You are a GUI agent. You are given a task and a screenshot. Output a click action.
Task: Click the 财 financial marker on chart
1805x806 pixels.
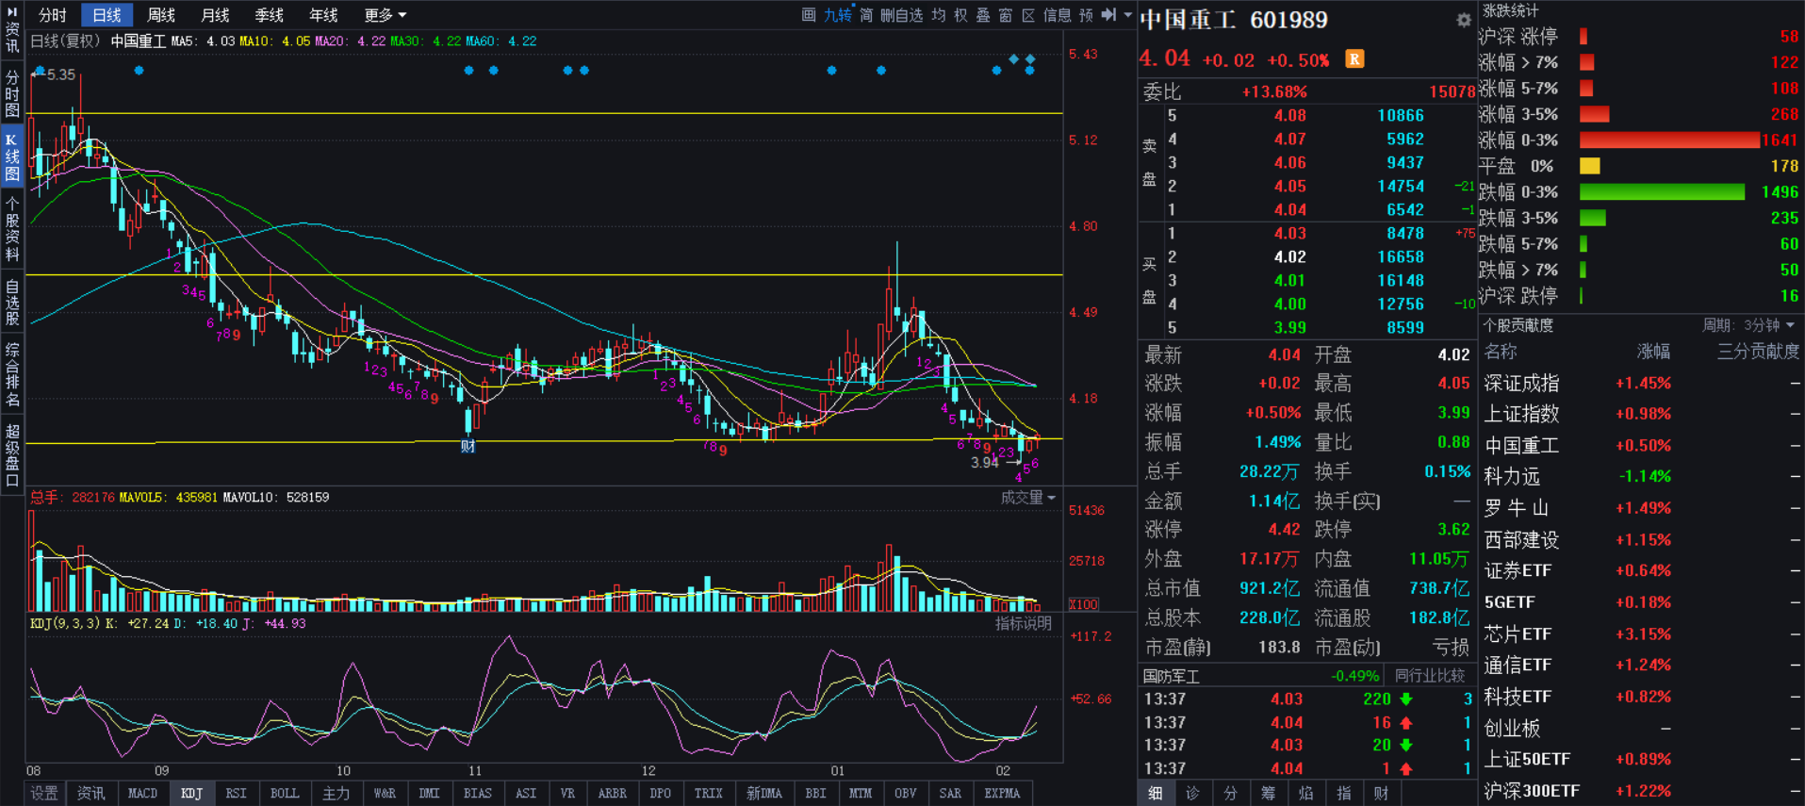pos(468,446)
